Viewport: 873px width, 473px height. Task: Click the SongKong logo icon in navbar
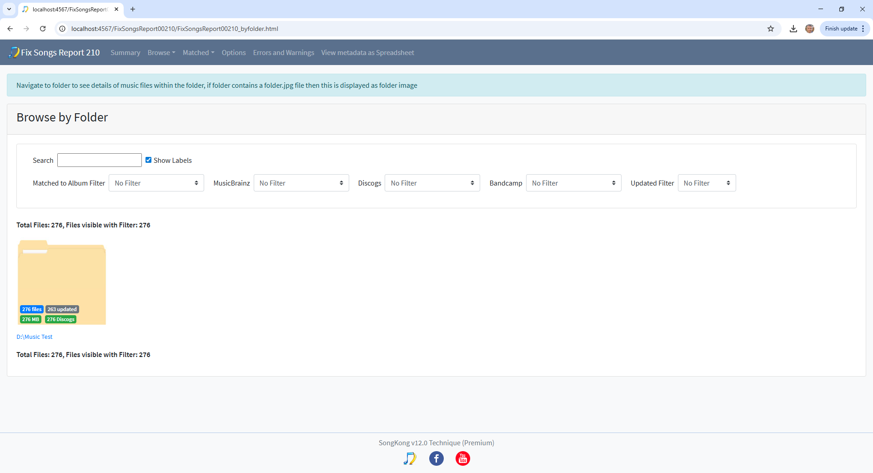point(14,52)
